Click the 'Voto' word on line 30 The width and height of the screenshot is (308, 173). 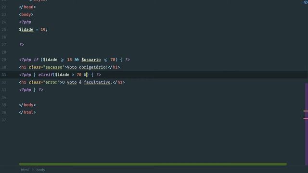click(72, 67)
